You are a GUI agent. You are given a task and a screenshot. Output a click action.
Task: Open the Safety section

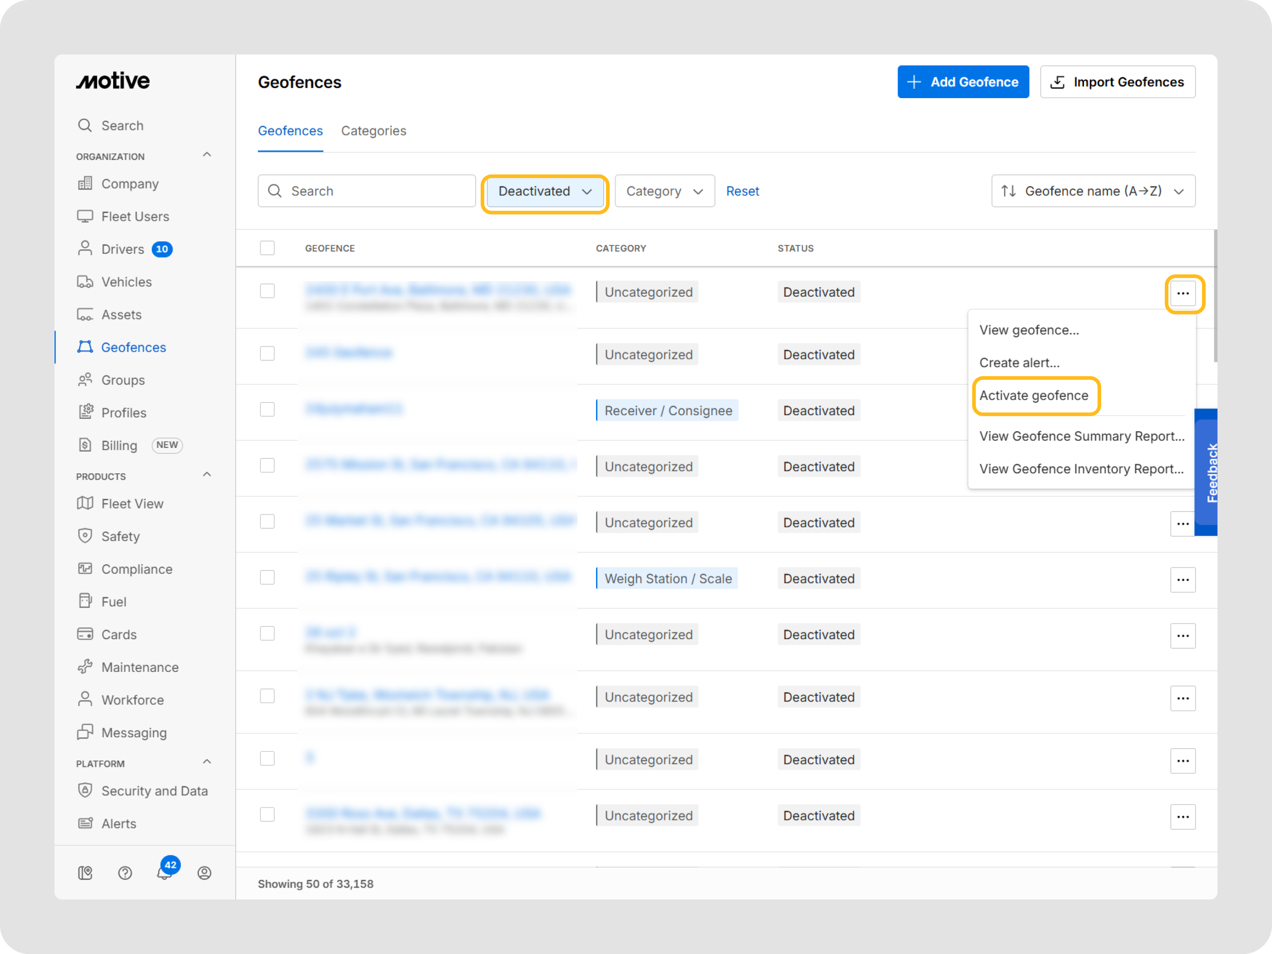120,536
